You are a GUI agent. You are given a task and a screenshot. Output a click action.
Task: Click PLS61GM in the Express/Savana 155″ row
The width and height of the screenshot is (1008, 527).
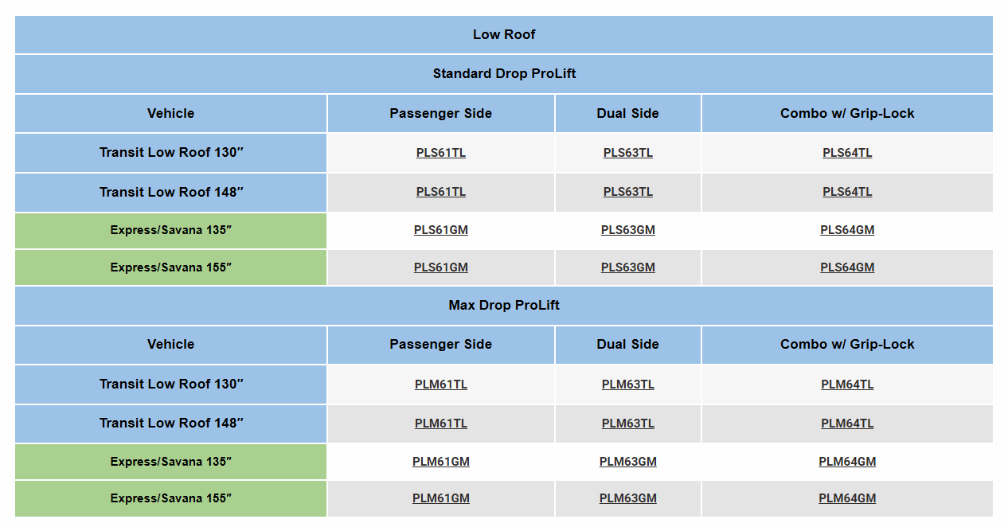(440, 267)
